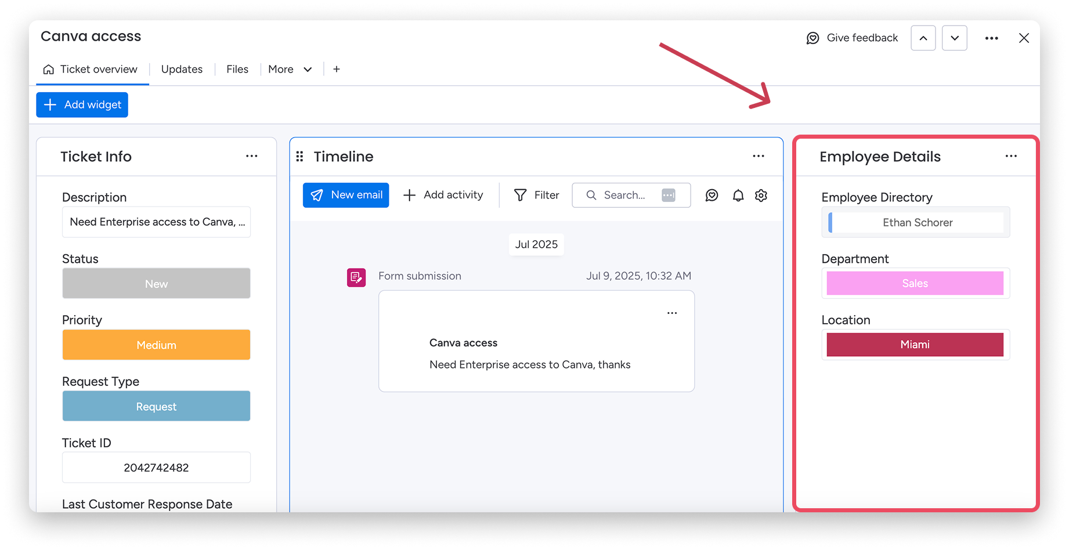Screen dimensions: 1069x550
Task: Open the Location dropdown showing Miami
Action: click(x=915, y=345)
